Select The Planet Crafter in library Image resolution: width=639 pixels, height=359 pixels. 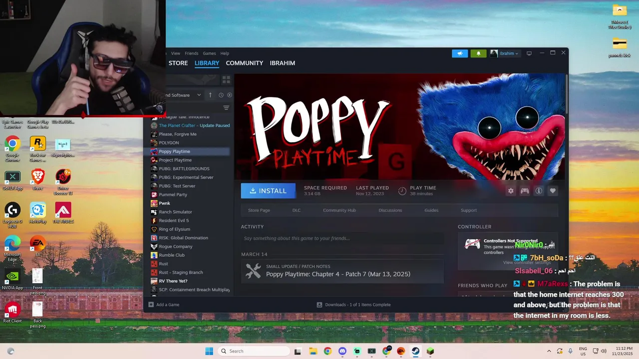[190, 126]
